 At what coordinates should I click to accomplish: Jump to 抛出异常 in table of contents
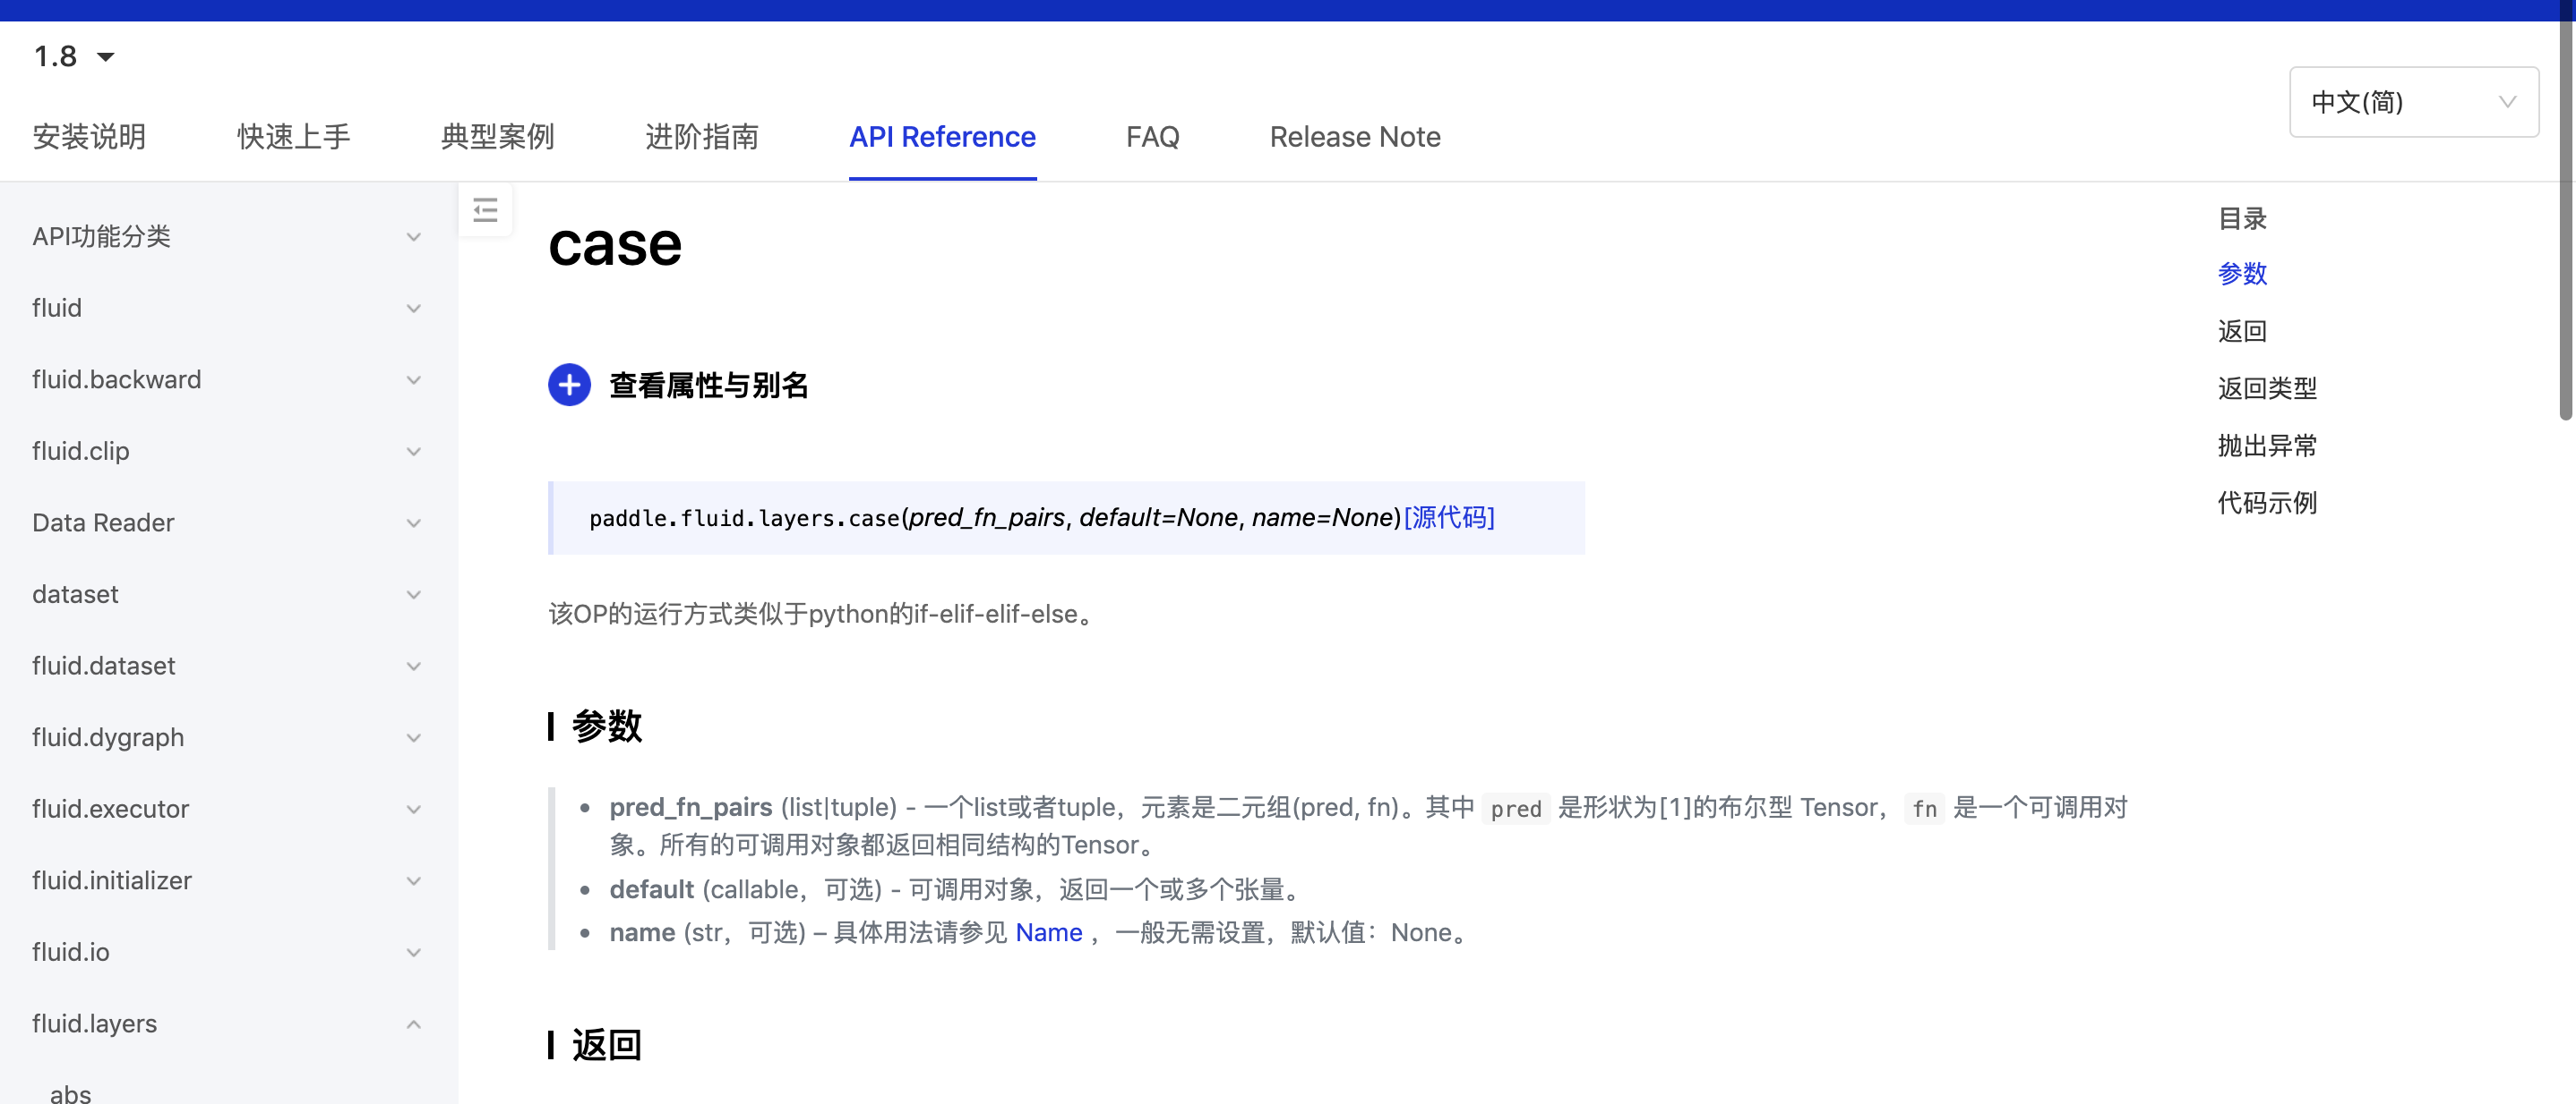2266,446
